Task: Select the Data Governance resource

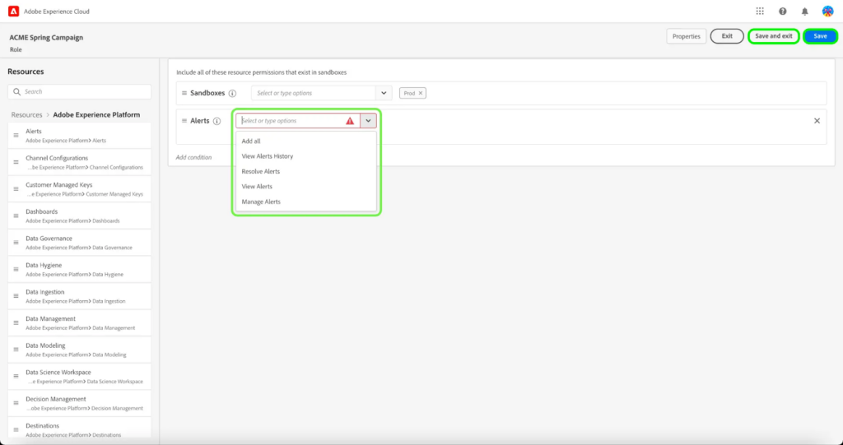Action: (80, 243)
